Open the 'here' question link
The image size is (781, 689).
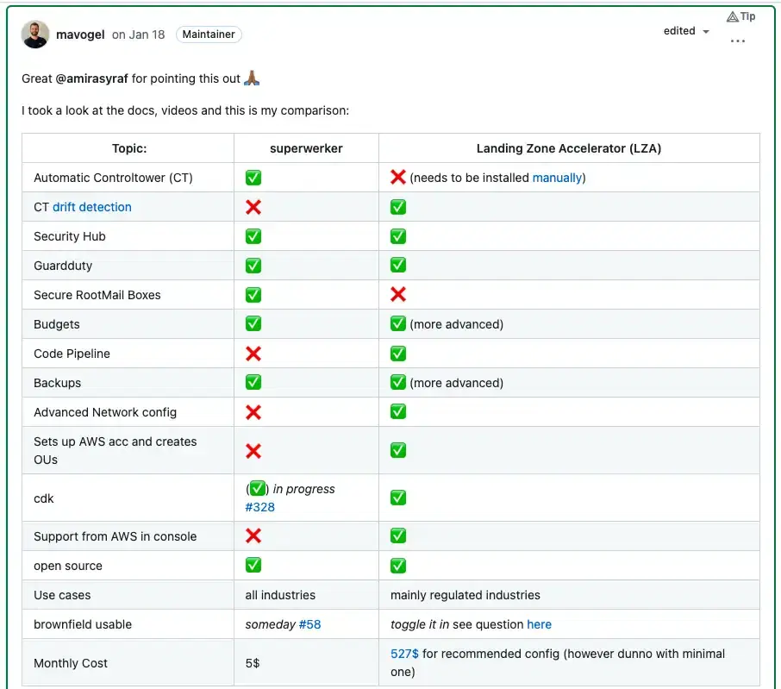click(539, 624)
